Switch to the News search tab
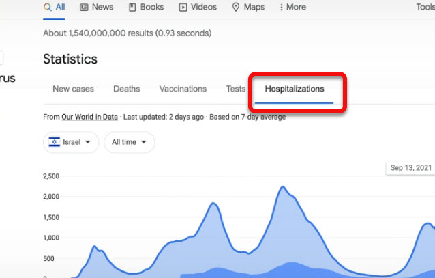The width and height of the screenshot is (435, 278). pos(97,7)
